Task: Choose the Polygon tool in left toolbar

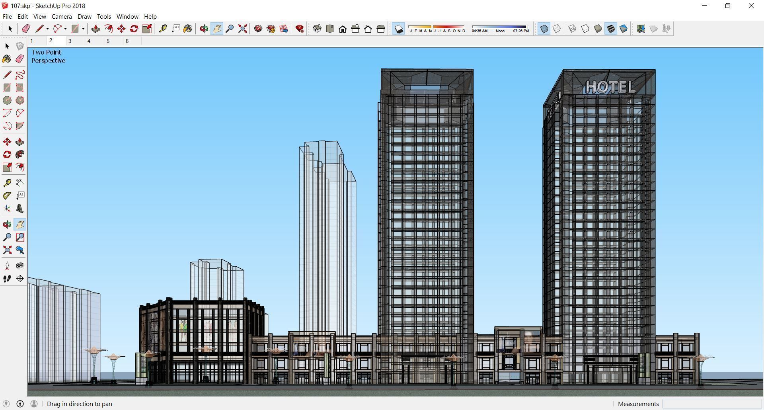Action: pyautogui.click(x=20, y=100)
